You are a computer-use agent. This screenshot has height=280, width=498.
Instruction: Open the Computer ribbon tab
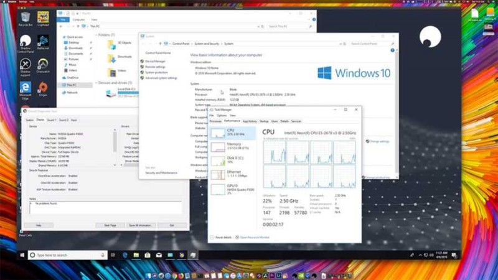click(x=78, y=20)
